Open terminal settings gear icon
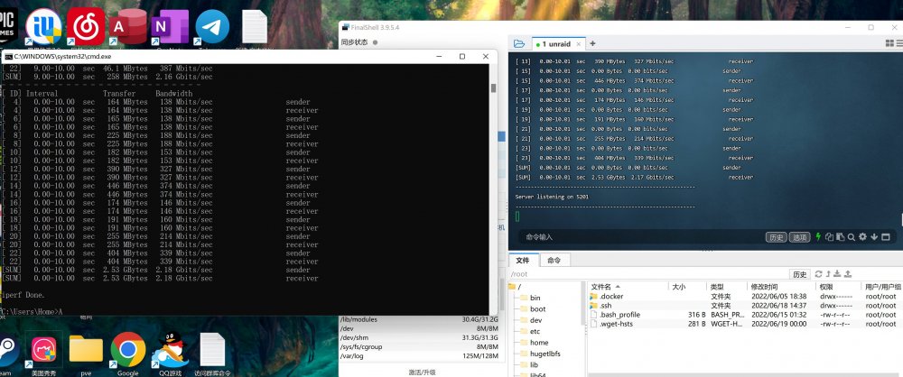This screenshot has width=903, height=377. [x=862, y=236]
